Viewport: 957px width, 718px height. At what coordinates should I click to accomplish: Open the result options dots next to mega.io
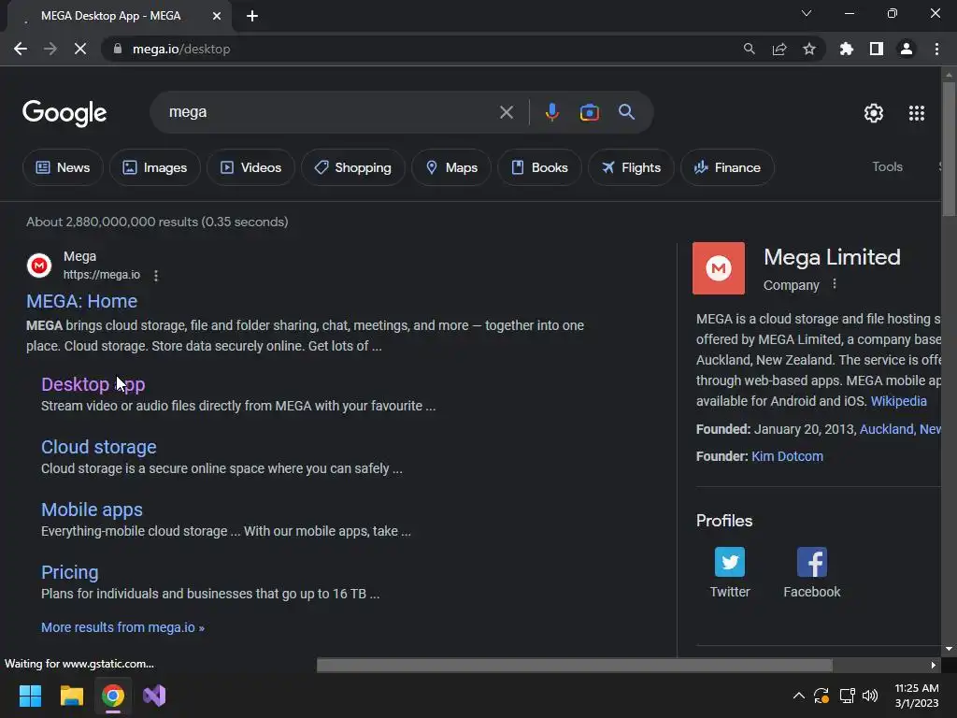pyautogui.click(x=156, y=276)
